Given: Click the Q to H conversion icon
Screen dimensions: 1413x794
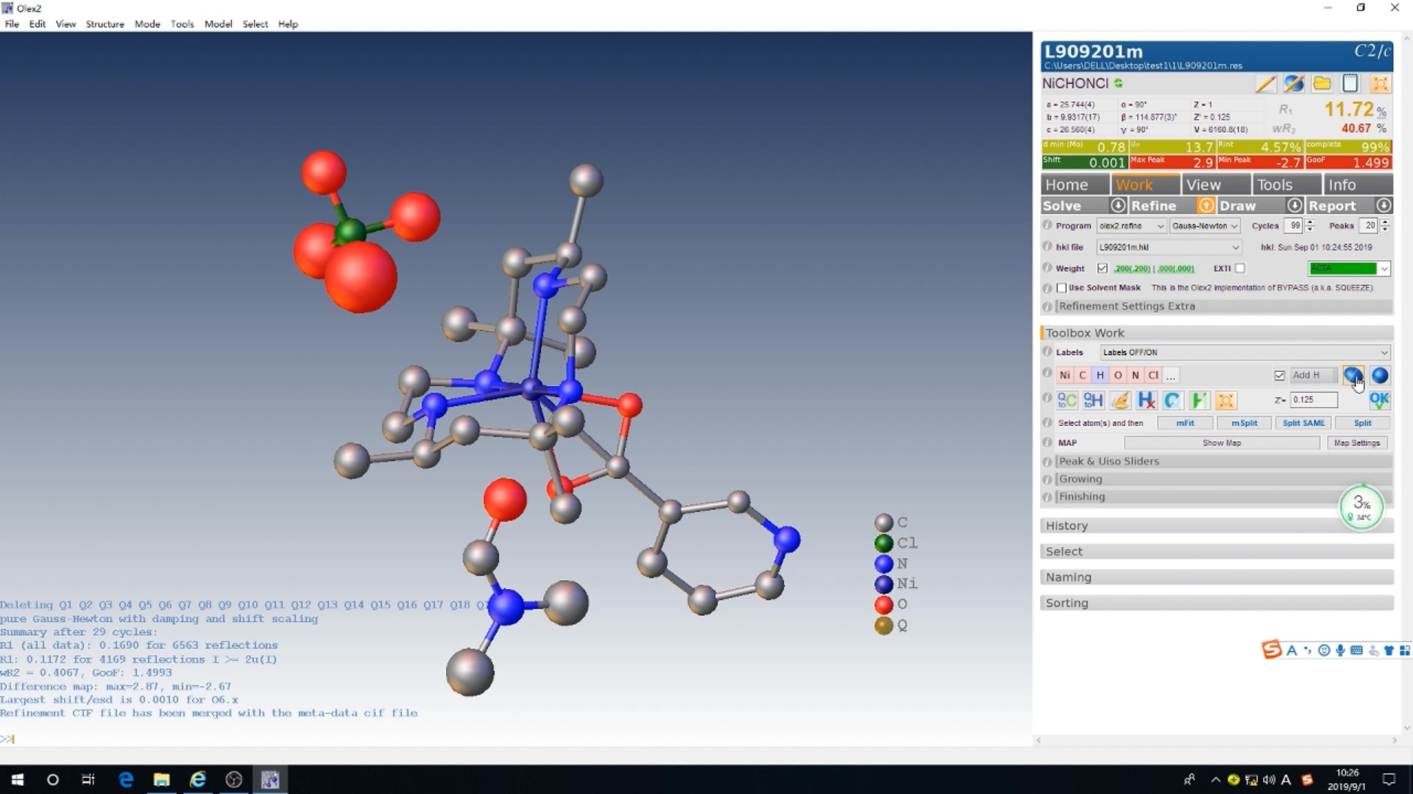Looking at the screenshot, I should pyautogui.click(x=1093, y=401).
